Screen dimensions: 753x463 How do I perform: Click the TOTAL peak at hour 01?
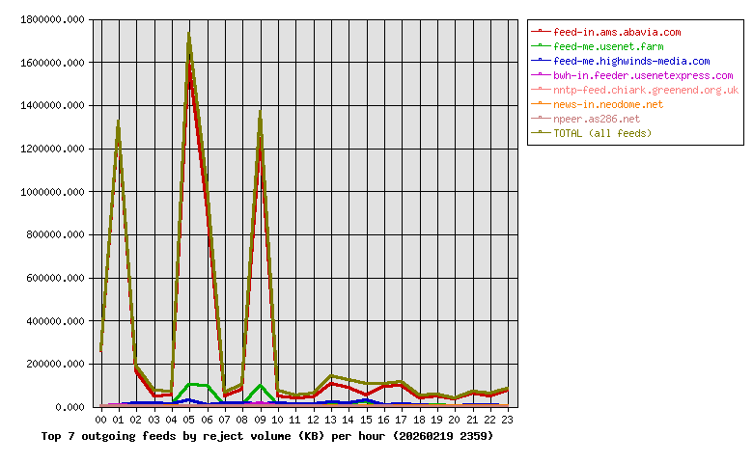coord(118,123)
